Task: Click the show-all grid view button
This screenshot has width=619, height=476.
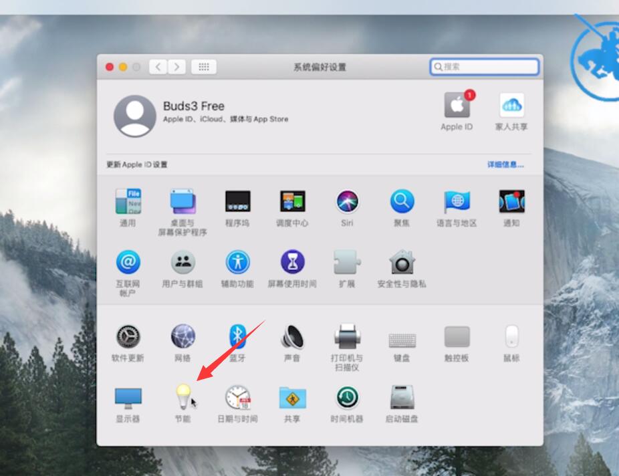Action: [203, 66]
